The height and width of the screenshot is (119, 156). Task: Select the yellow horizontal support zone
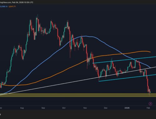coord(78,95)
